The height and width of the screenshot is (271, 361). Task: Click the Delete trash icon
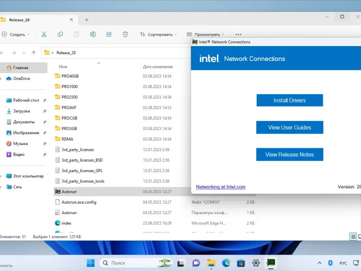(125, 34)
